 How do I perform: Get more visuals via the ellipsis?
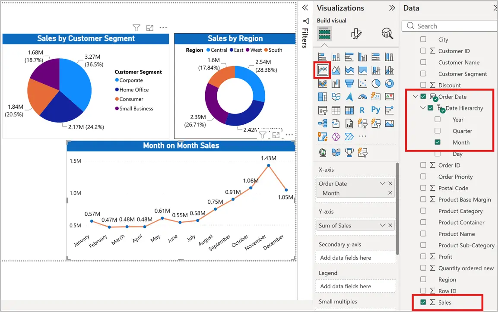pos(363,136)
